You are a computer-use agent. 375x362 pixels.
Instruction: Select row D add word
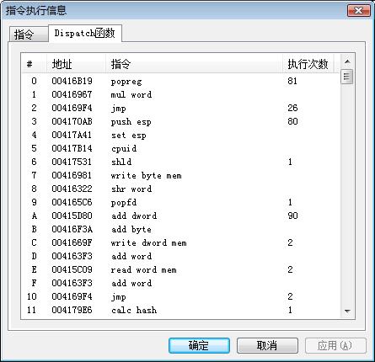click(180, 256)
